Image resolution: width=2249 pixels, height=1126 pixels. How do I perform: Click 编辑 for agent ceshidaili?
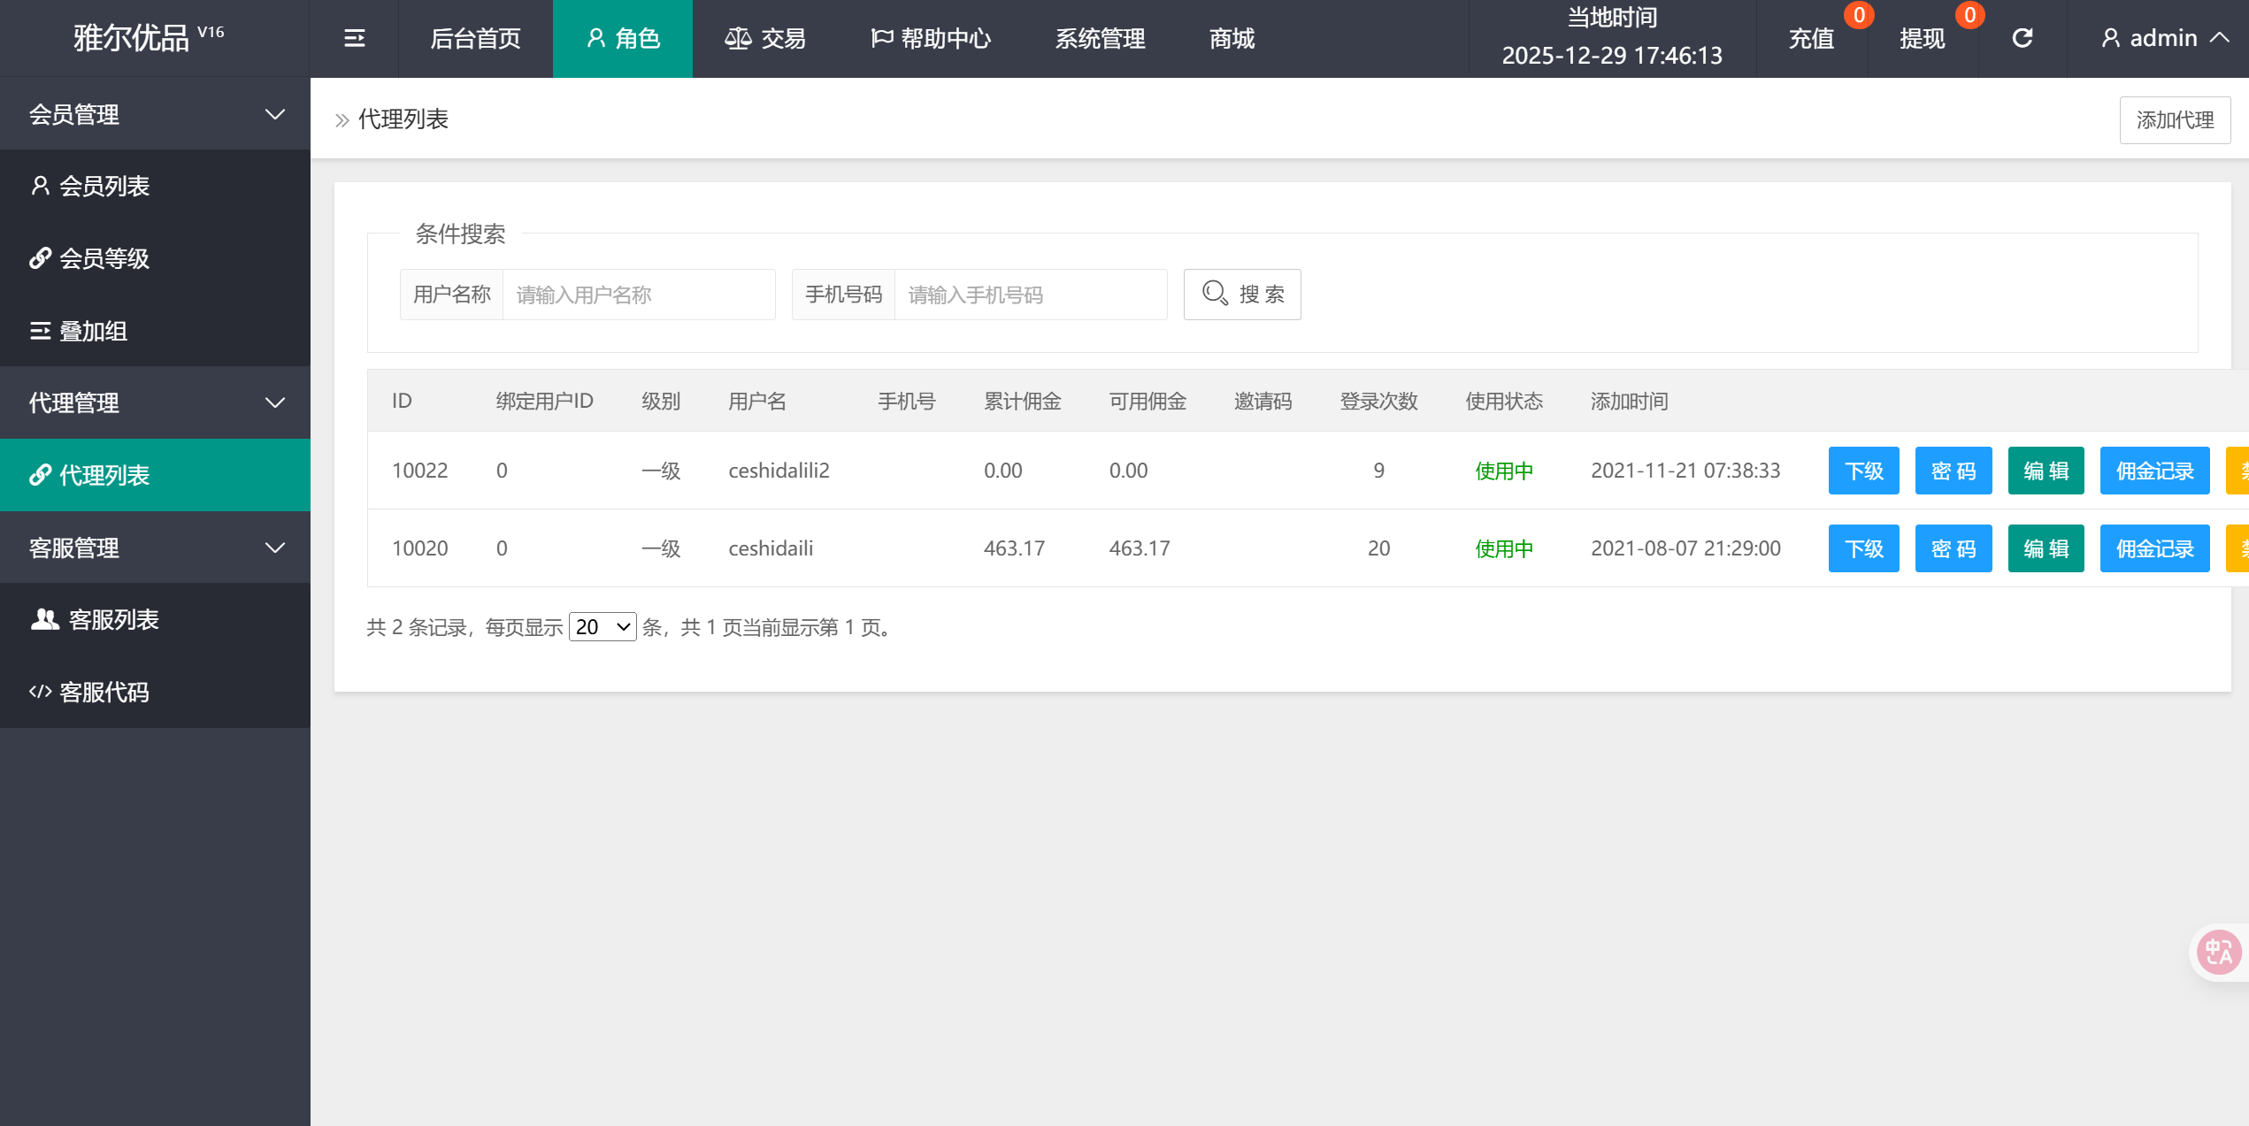2046,548
